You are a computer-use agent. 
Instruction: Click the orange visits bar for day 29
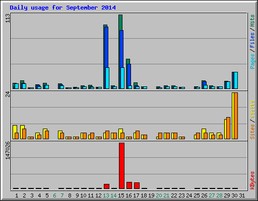pos(228,128)
